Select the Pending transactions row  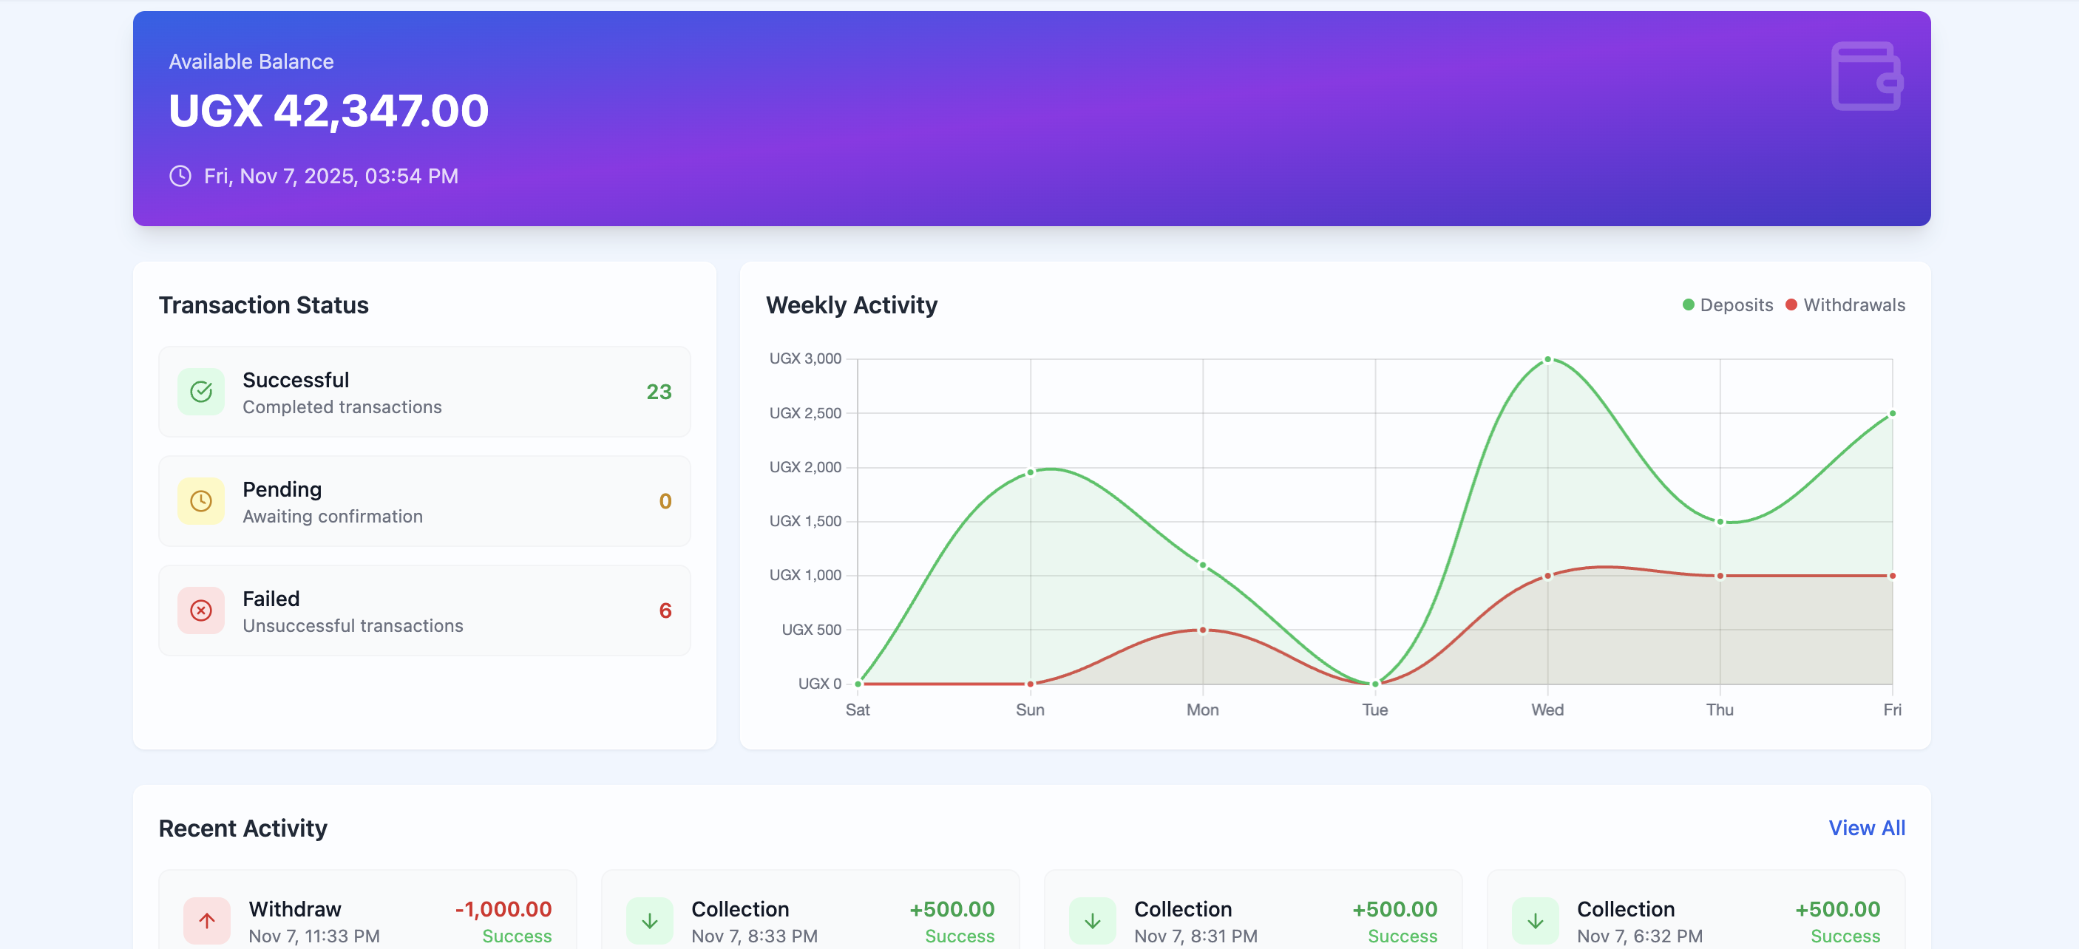point(424,501)
